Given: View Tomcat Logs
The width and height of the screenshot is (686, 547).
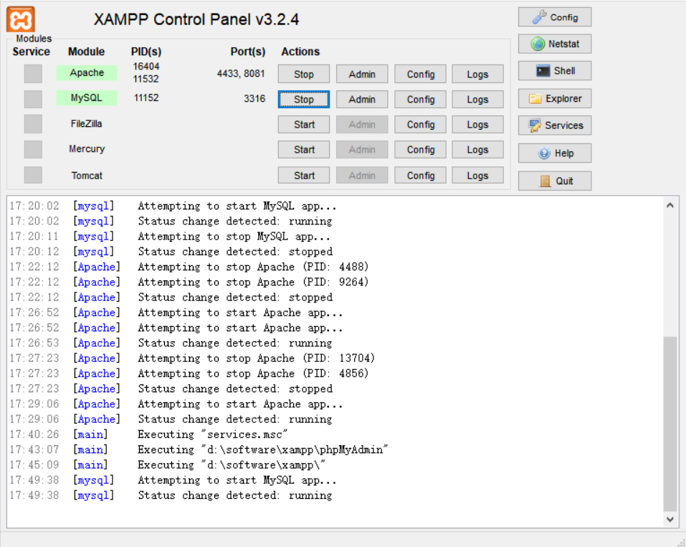Looking at the screenshot, I should pos(477,176).
